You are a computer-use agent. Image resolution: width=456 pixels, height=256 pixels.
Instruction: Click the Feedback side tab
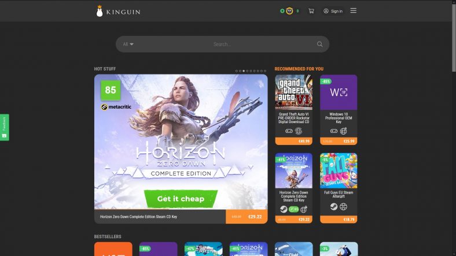[x=5, y=127]
